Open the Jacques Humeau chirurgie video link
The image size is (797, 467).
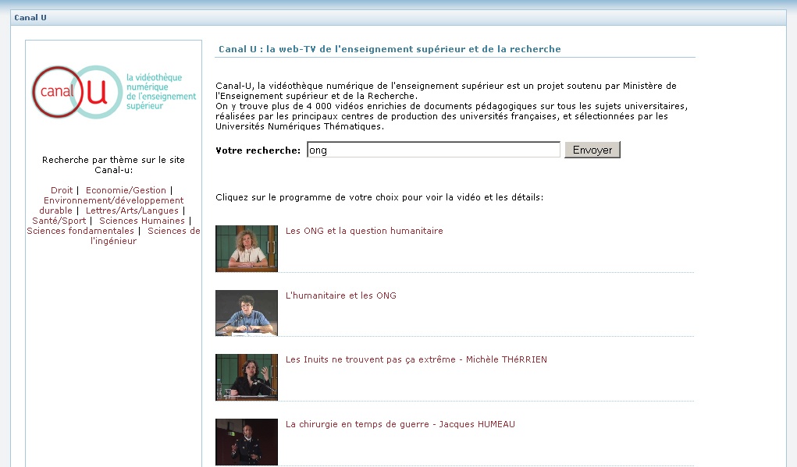[400, 424]
